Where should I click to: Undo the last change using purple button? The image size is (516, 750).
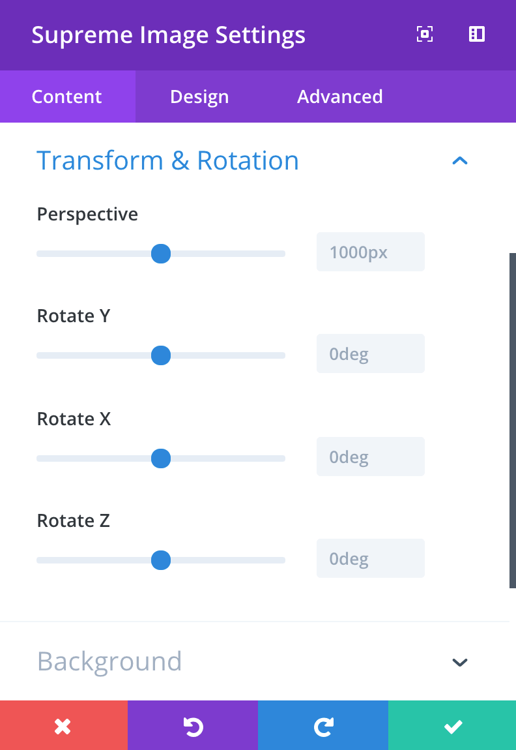click(193, 726)
